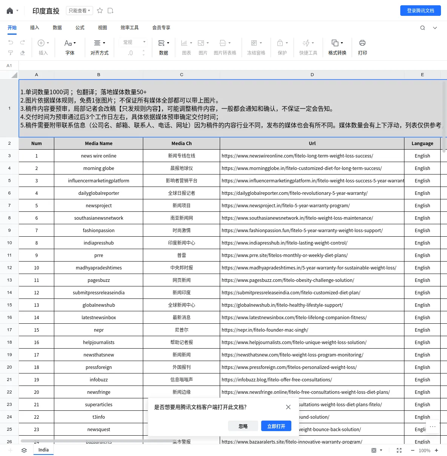The image size is (447, 456).
Task: Switch to the 插入 ribbon tab
Action: click(x=35, y=28)
